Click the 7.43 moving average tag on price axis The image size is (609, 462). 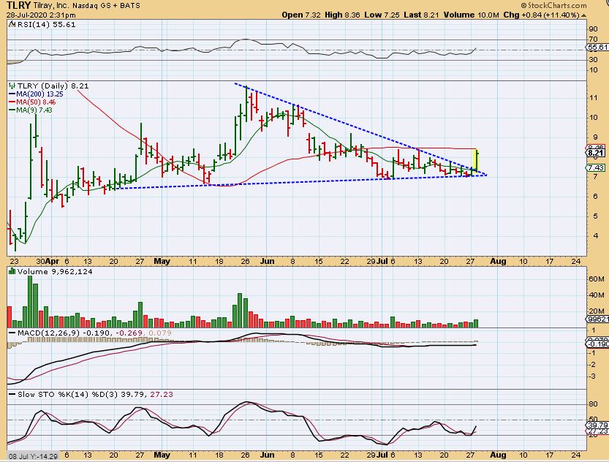pyautogui.click(x=596, y=167)
